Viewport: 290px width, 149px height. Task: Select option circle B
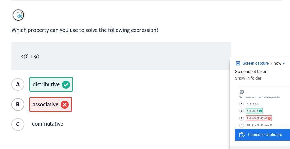tap(18, 105)
